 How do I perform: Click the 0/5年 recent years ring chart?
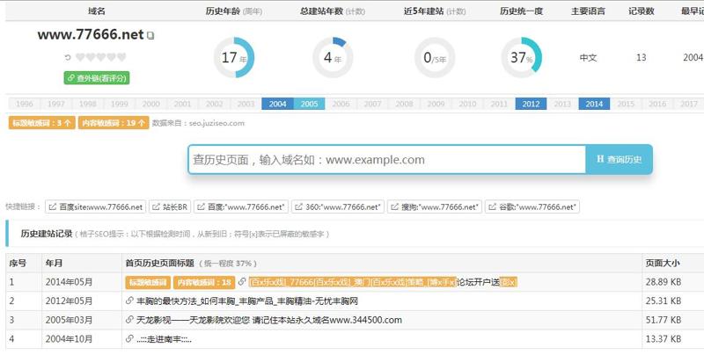[x=435, y=57]
